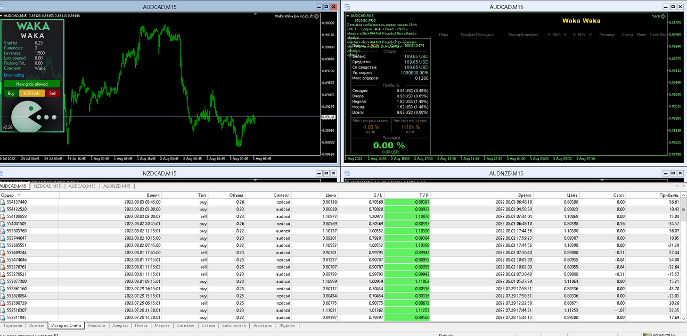Select the История Счета tab
The height and width of the screenshot is (336, 687).
pyautogui.click(x=66, y=325)
